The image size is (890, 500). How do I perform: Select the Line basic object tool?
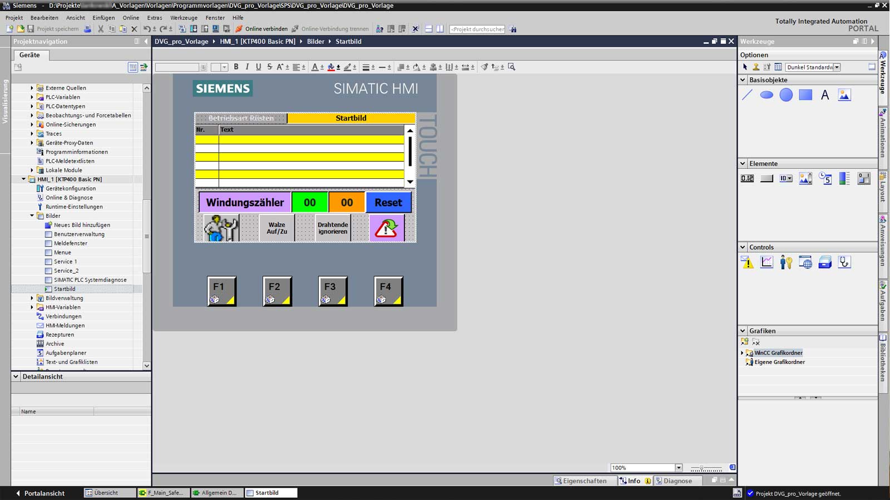747,95
